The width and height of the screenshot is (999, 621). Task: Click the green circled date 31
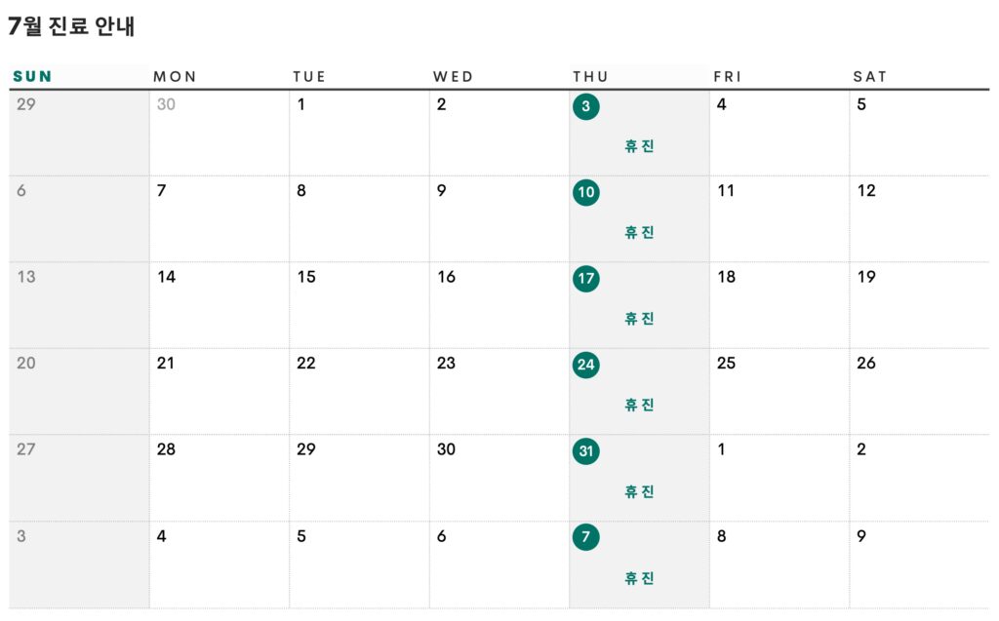coord(585,451)
